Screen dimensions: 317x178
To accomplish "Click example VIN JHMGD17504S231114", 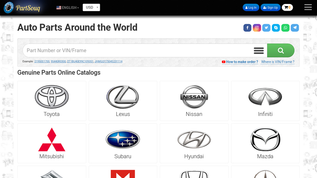I will click(x=108, y=61).
